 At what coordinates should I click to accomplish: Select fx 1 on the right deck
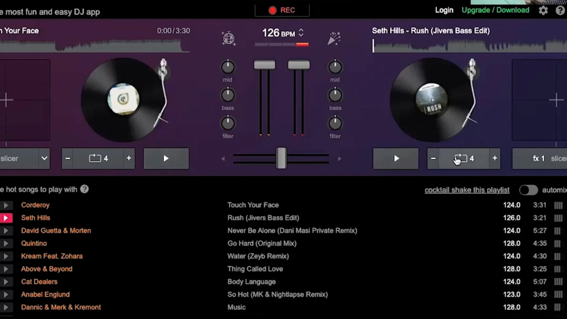(538, 159)
